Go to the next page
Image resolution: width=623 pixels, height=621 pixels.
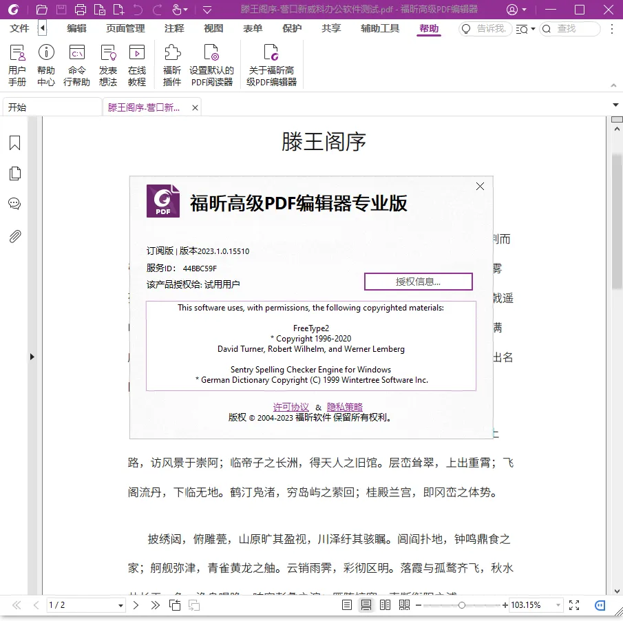click(136, 605)
